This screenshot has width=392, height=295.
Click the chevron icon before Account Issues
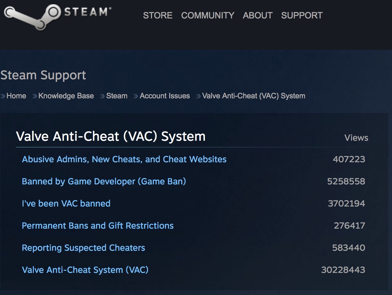pyautogui.click(x=136, y=96)
